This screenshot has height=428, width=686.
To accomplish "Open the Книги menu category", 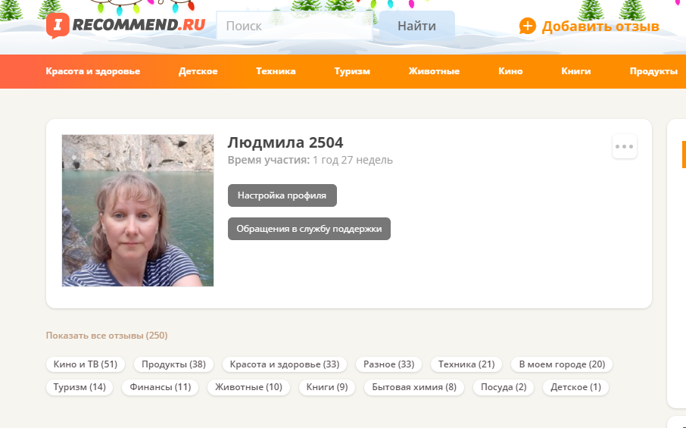I will [576, 71].
